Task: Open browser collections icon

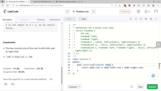Action: pyautogui.click(x=148, y=5)
